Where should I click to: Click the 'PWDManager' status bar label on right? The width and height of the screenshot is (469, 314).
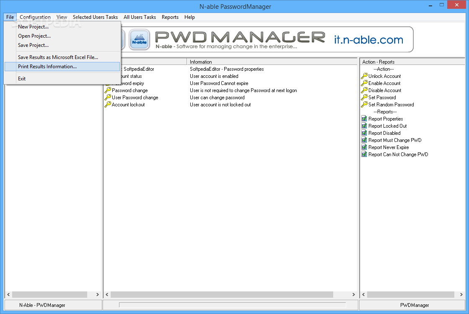click(415, 305)
